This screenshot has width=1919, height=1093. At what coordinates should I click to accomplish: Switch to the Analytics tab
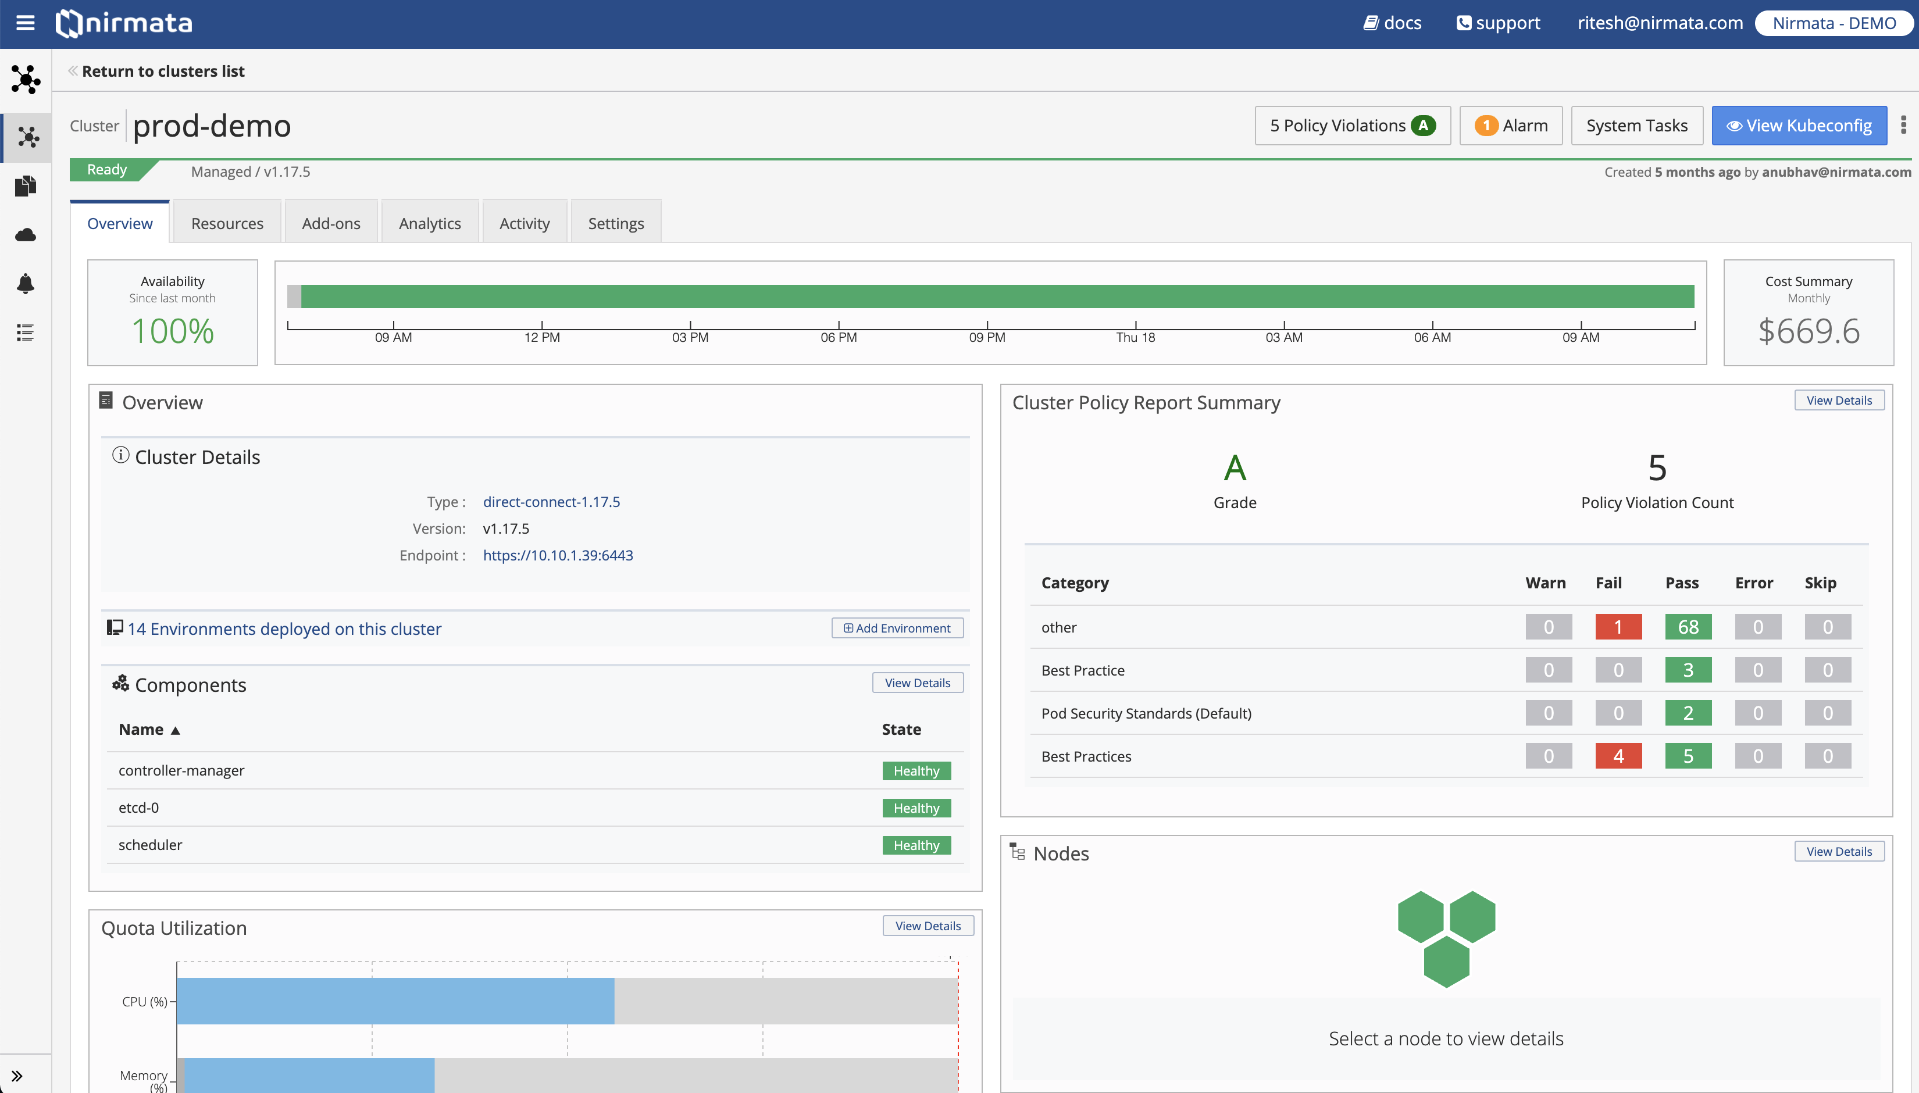[x=429, y=223]
